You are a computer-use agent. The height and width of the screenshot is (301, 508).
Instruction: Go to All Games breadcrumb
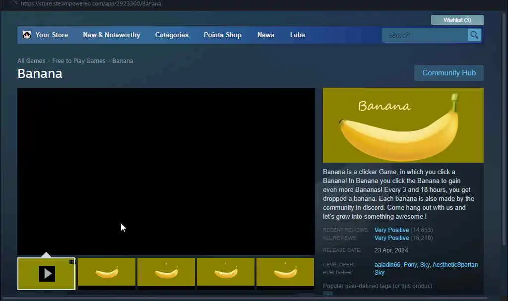(31, 61)
